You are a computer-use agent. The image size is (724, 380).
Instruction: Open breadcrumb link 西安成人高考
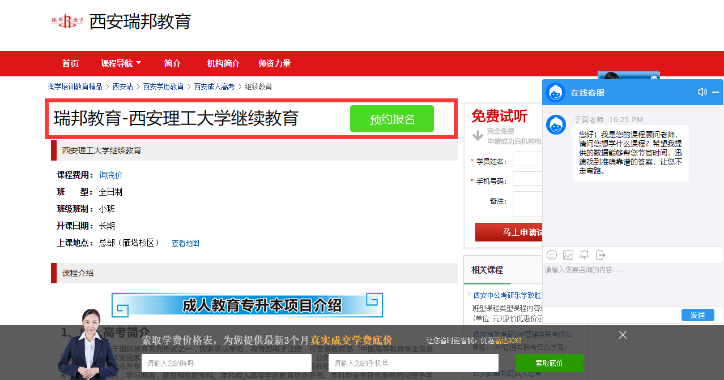215,87
